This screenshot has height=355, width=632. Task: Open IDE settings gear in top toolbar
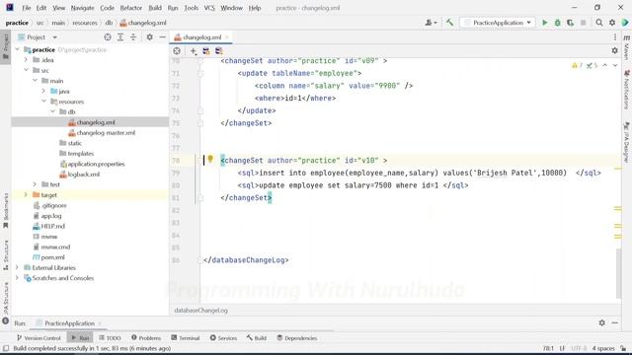click(x=612, y=23)
